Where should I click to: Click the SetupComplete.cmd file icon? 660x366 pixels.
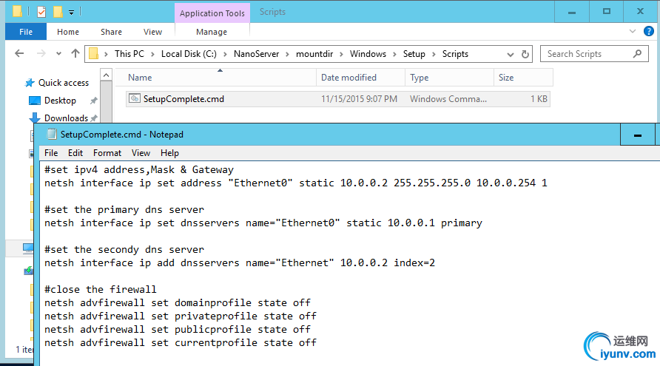[x=134, y=98]
